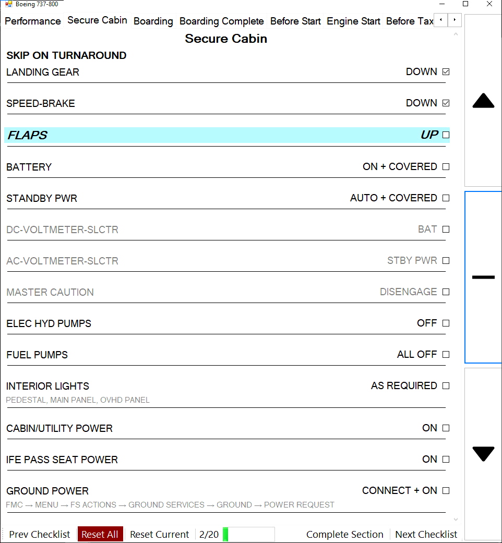Open the Engine Start tab
The height and width of the screenshot is (543, 502).
(353, 21)
